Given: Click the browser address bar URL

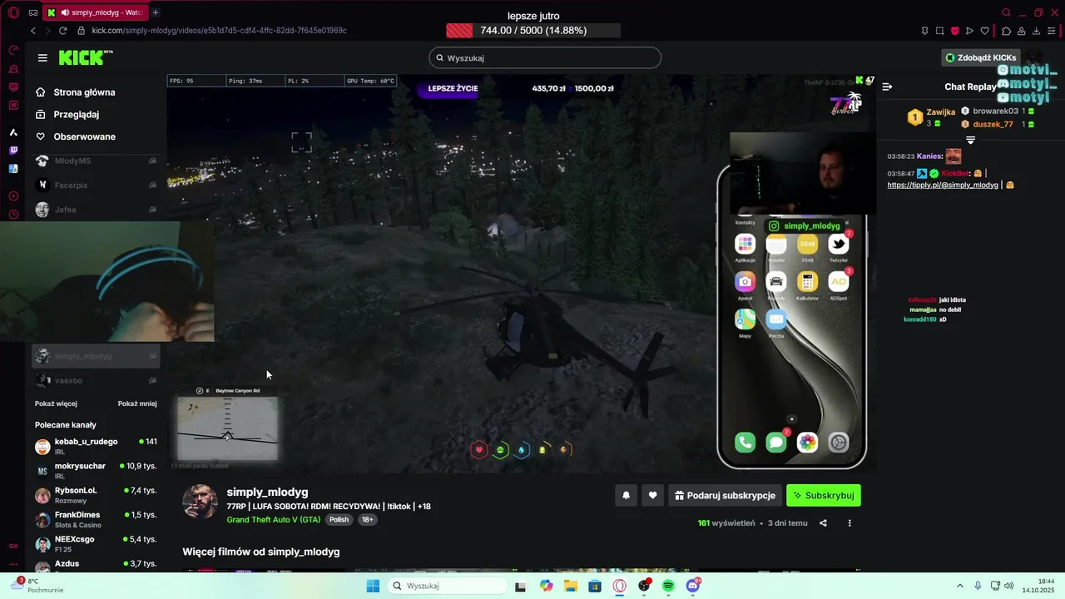Looking at the screenshot, I should [x=219, y=30].
